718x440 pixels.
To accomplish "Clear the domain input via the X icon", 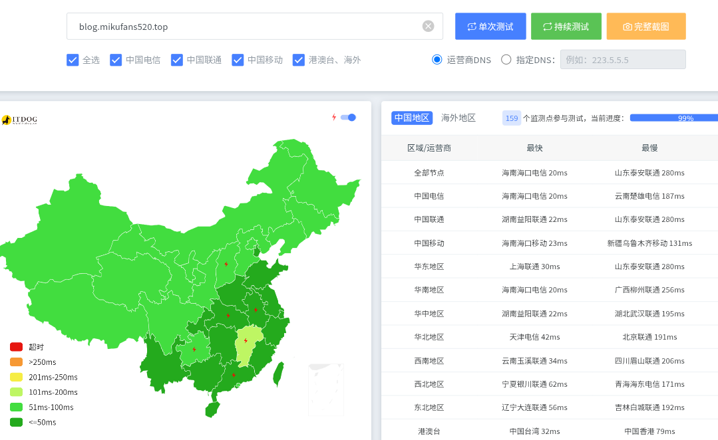I will pyautogui.click(x=428, y=26).
